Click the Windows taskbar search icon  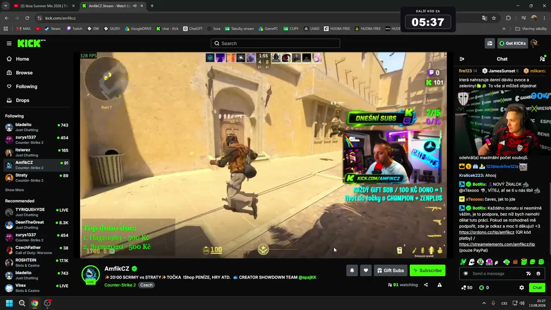pyautogui.click(x=22, y=303)
